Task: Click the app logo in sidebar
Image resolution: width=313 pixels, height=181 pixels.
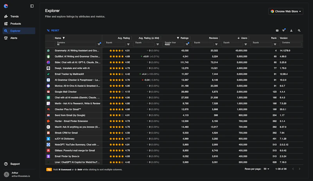Action: click(x=6, y=6)
